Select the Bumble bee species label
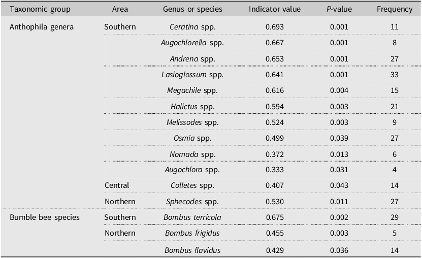422x258 pixels. click(45, 218)
